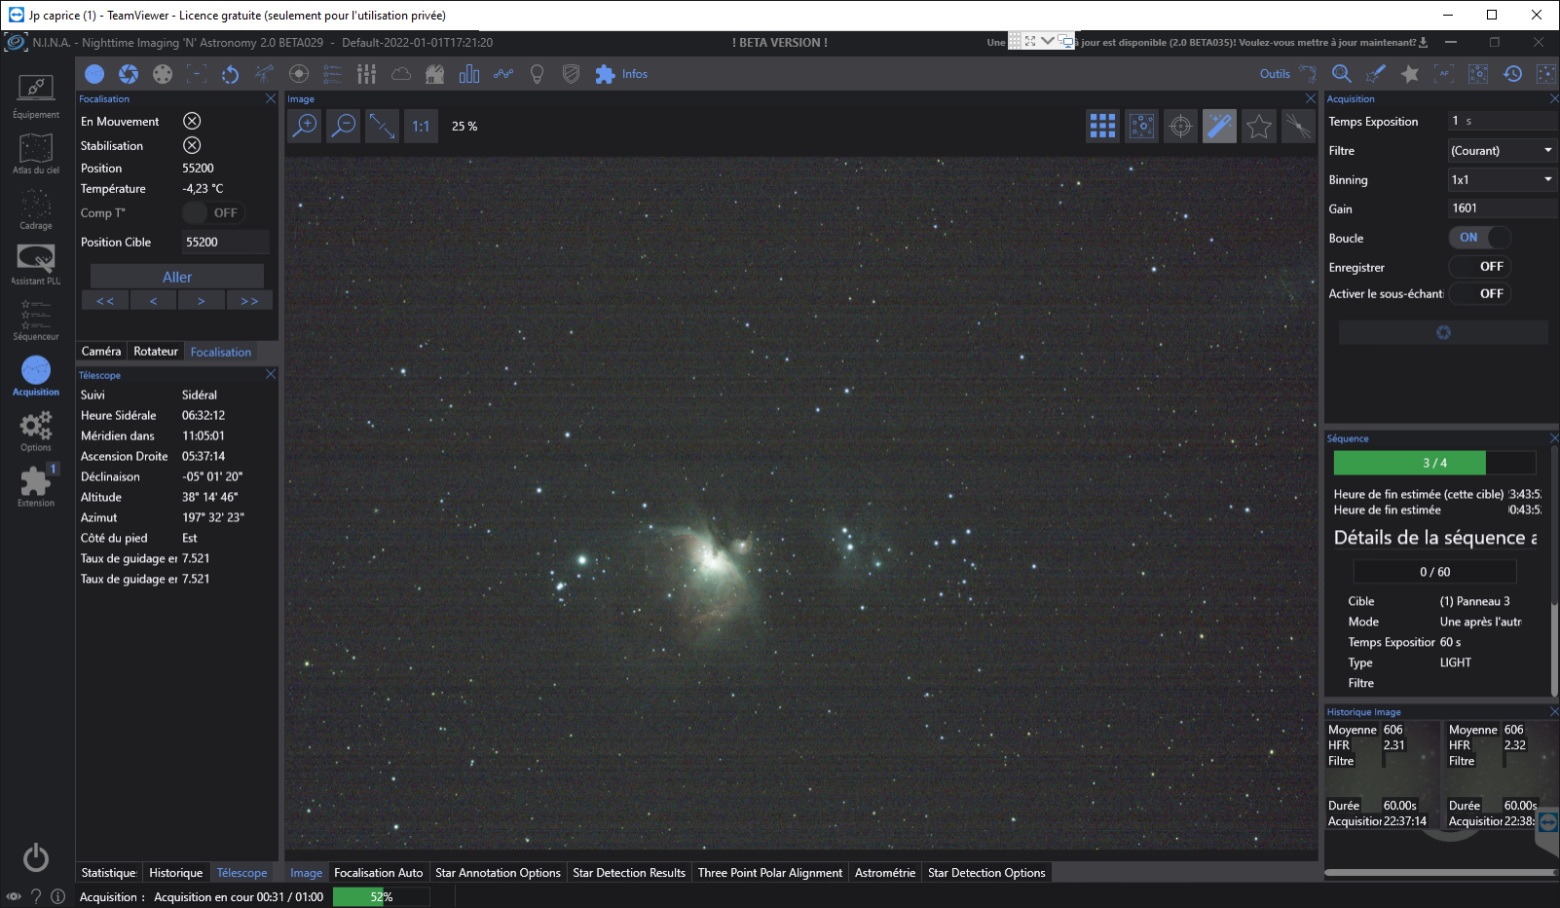Open Options gear in sidebar

coord(35,431)
